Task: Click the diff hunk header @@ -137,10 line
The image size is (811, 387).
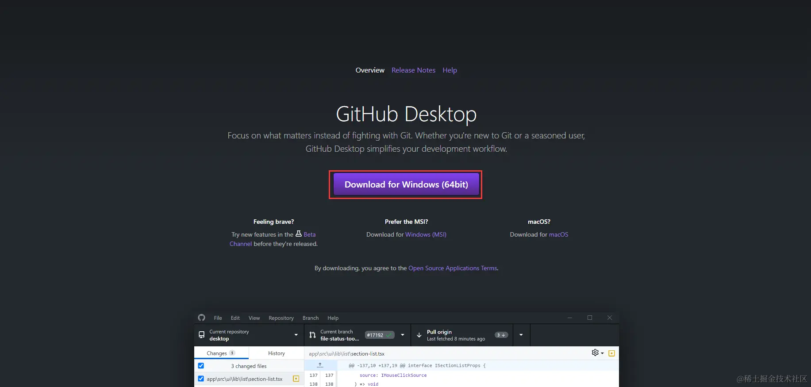Action: 417,365
